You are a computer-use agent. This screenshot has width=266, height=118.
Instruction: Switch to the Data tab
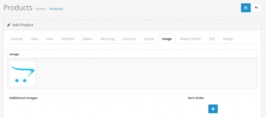34,39
